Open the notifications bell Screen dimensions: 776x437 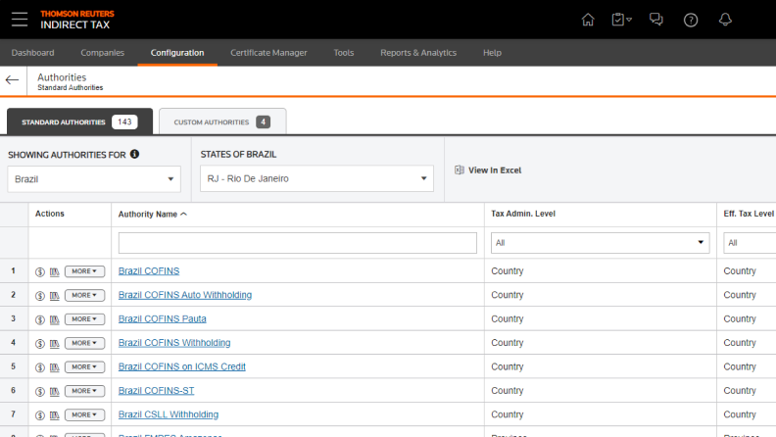pyautogui.click(x=725, y=20)
